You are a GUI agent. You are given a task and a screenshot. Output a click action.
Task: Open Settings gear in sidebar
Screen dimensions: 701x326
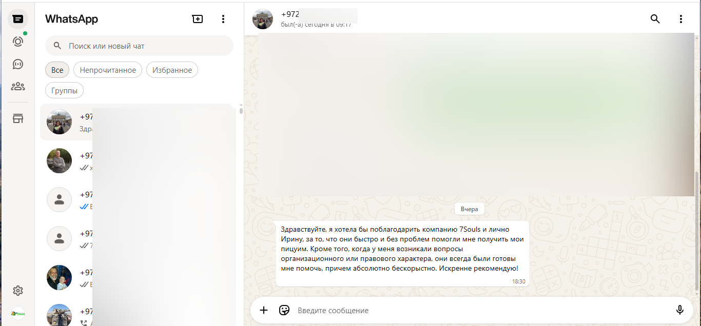(x=18, y=291)
